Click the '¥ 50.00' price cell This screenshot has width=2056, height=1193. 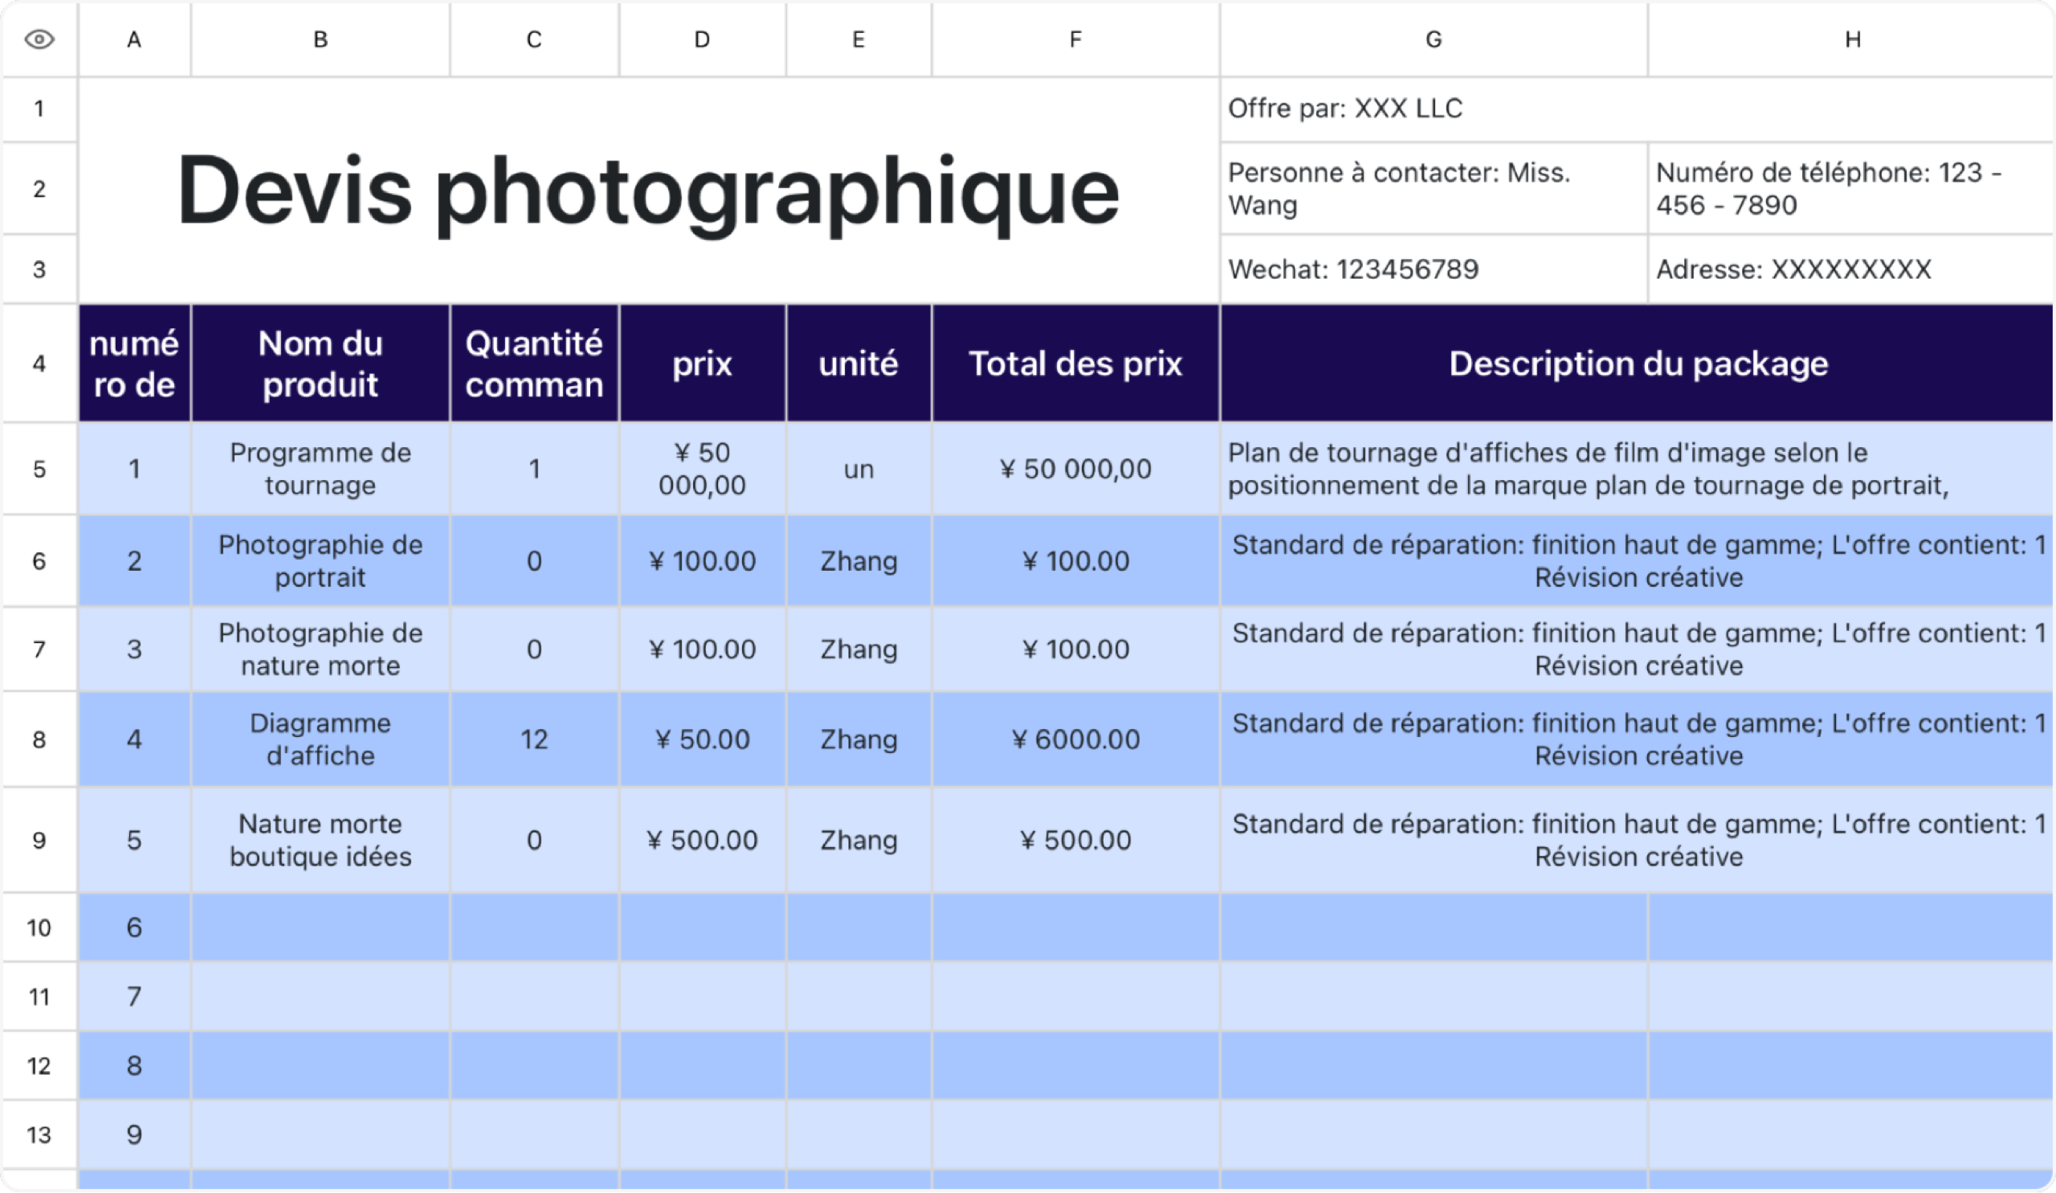point(703,739)
